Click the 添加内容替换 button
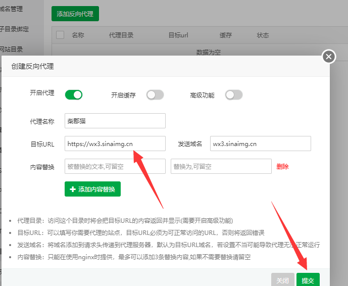The height and width of the screenshot is (286, 348). [x=92, y=189]
